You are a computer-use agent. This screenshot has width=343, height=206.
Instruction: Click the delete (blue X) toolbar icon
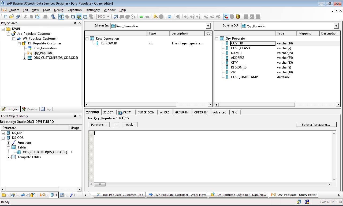tap(53, 17)
